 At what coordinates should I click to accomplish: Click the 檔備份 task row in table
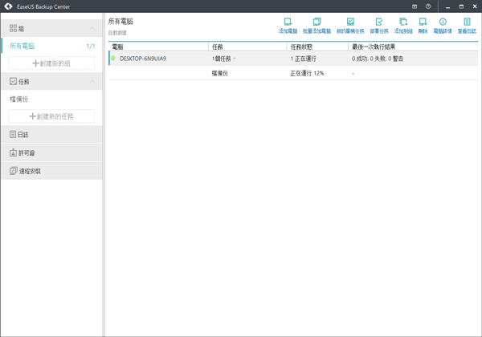(293, 73)
